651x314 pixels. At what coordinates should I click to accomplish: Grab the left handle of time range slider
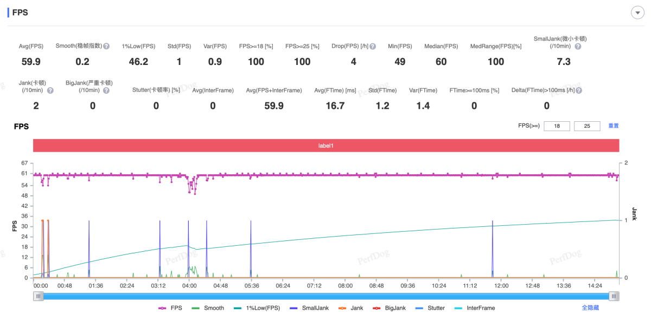click(38, 296)
